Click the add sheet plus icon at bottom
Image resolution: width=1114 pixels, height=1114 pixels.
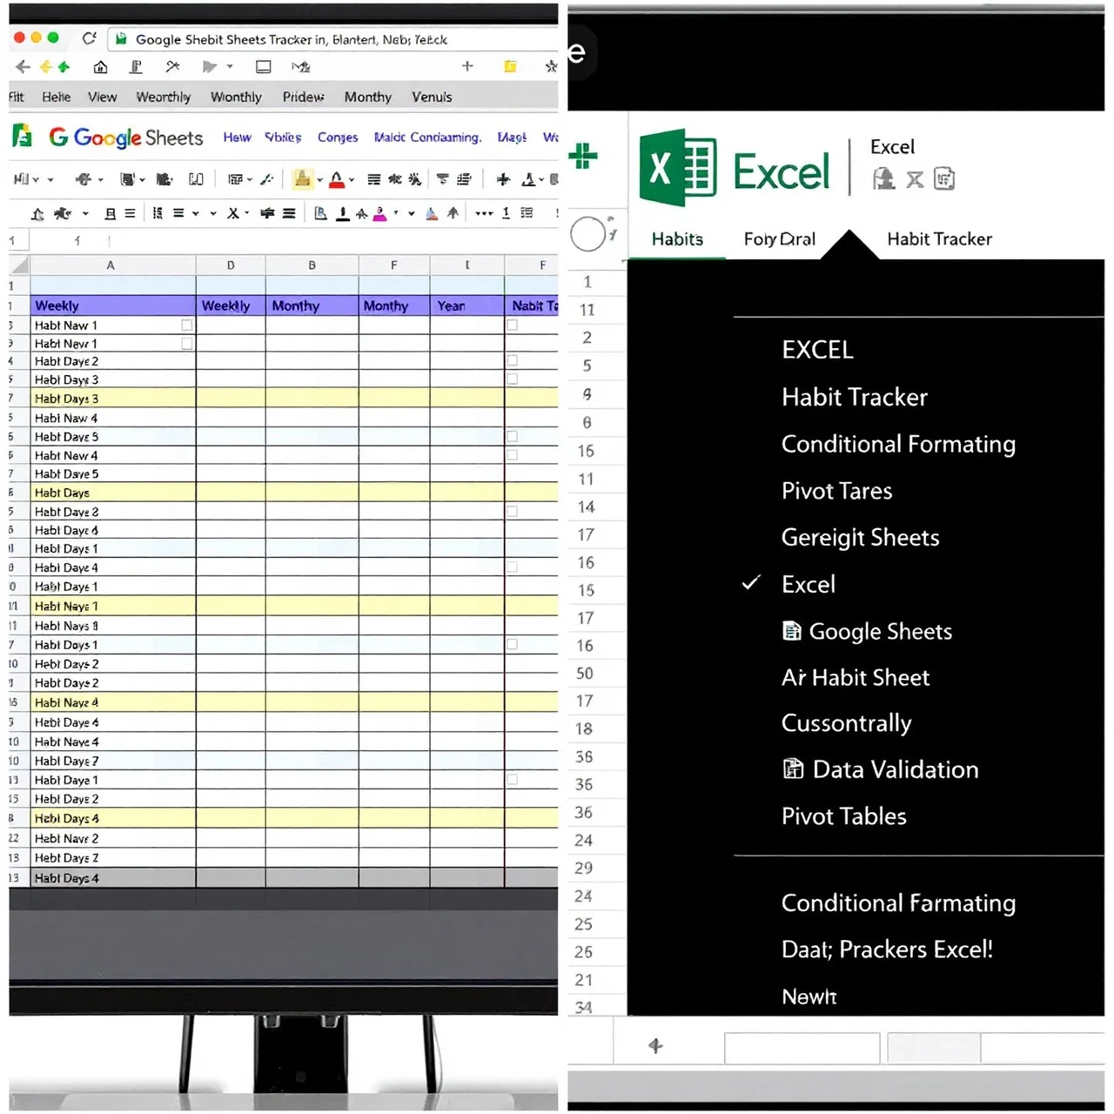click(655, 1046)
